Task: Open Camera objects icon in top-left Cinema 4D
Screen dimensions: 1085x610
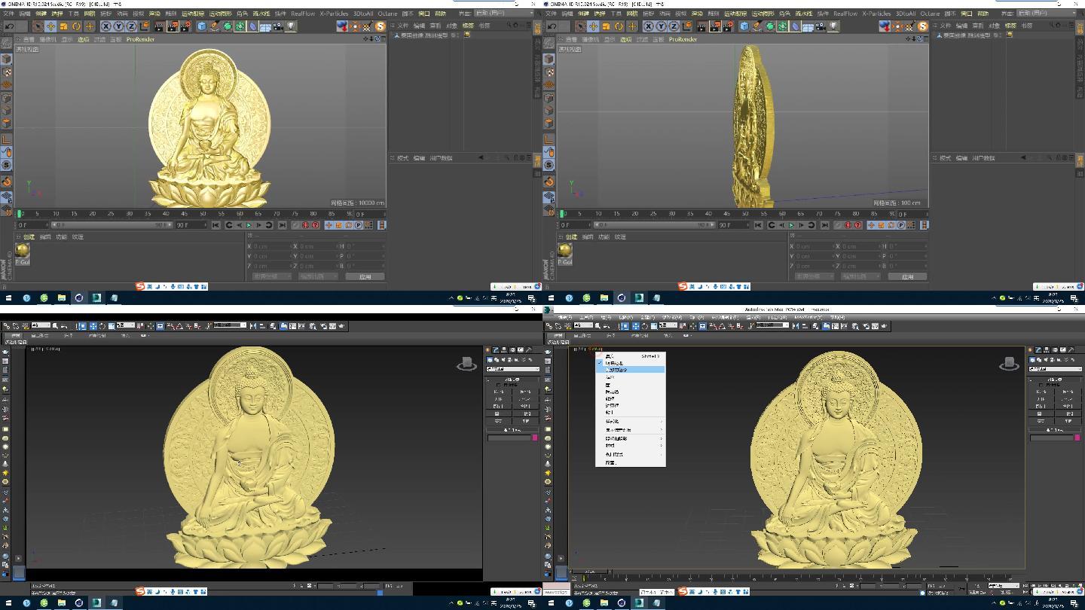Action: (278, 26)
